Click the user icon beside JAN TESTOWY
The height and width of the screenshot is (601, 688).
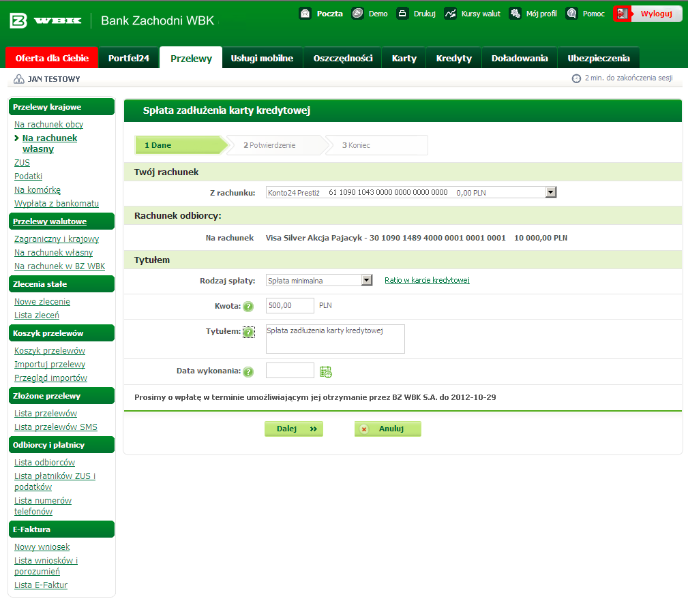[19, 79]
